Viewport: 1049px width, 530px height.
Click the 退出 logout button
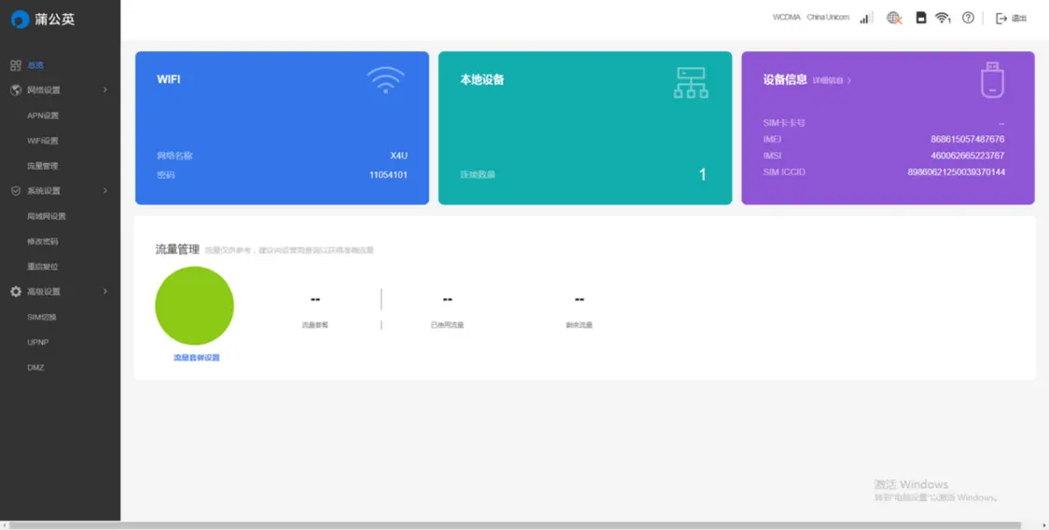1012,19
